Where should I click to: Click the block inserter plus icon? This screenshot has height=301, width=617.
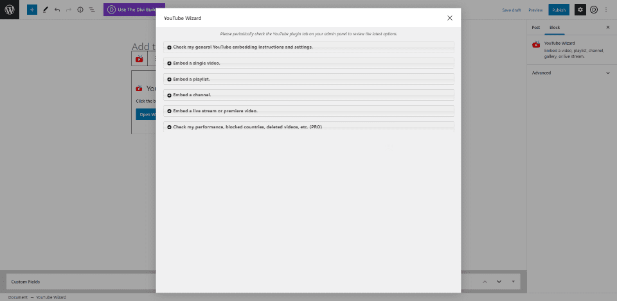(x=32, y=10)
